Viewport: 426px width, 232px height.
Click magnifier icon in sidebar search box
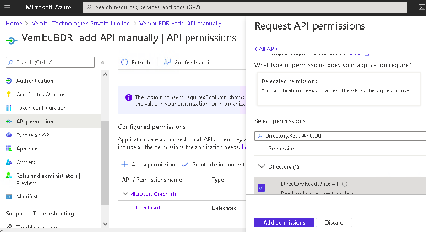11,63
